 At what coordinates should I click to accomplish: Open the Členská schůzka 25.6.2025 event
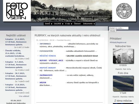15,53
